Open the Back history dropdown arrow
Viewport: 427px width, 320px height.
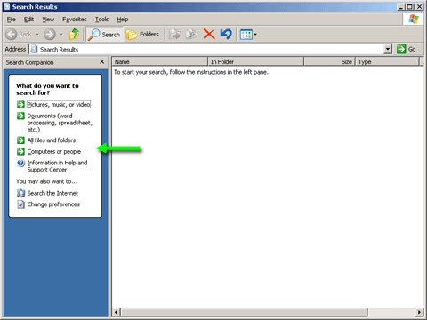pyautogui.click(x=37, y=35)
